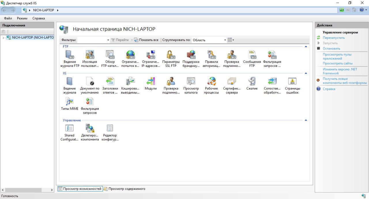
Task: Open Сгруппировать по Область dropdown
Action: pos(209,40)
